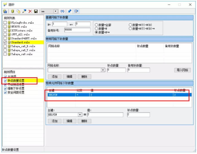Toggle the 安全间距设置 checkbox
This screenshot has width=197, height=154.
(5, 92)
